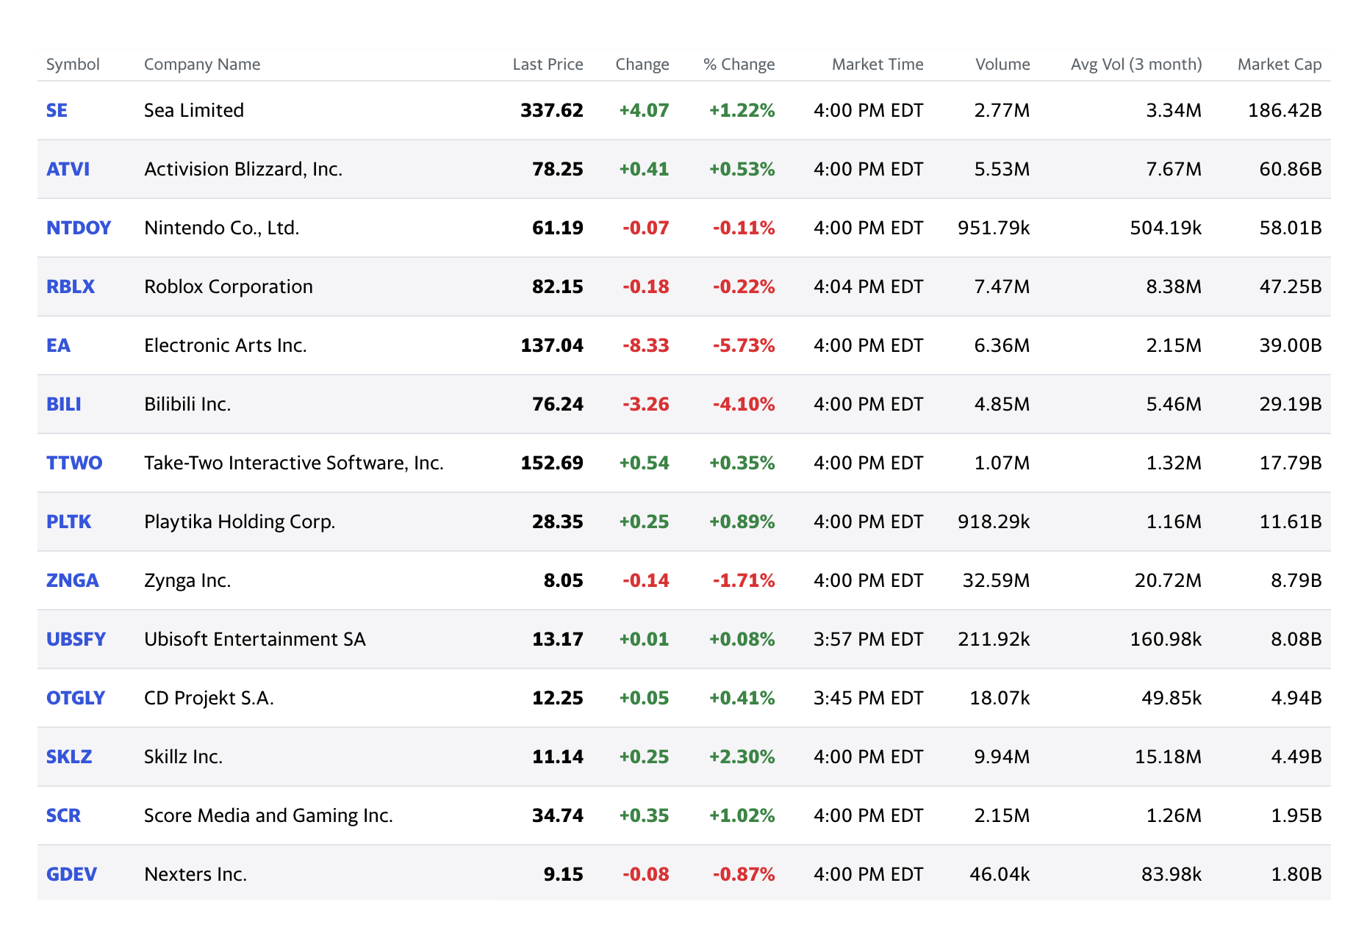Open the OTGLY ticker symbol link

pos(76,698)
